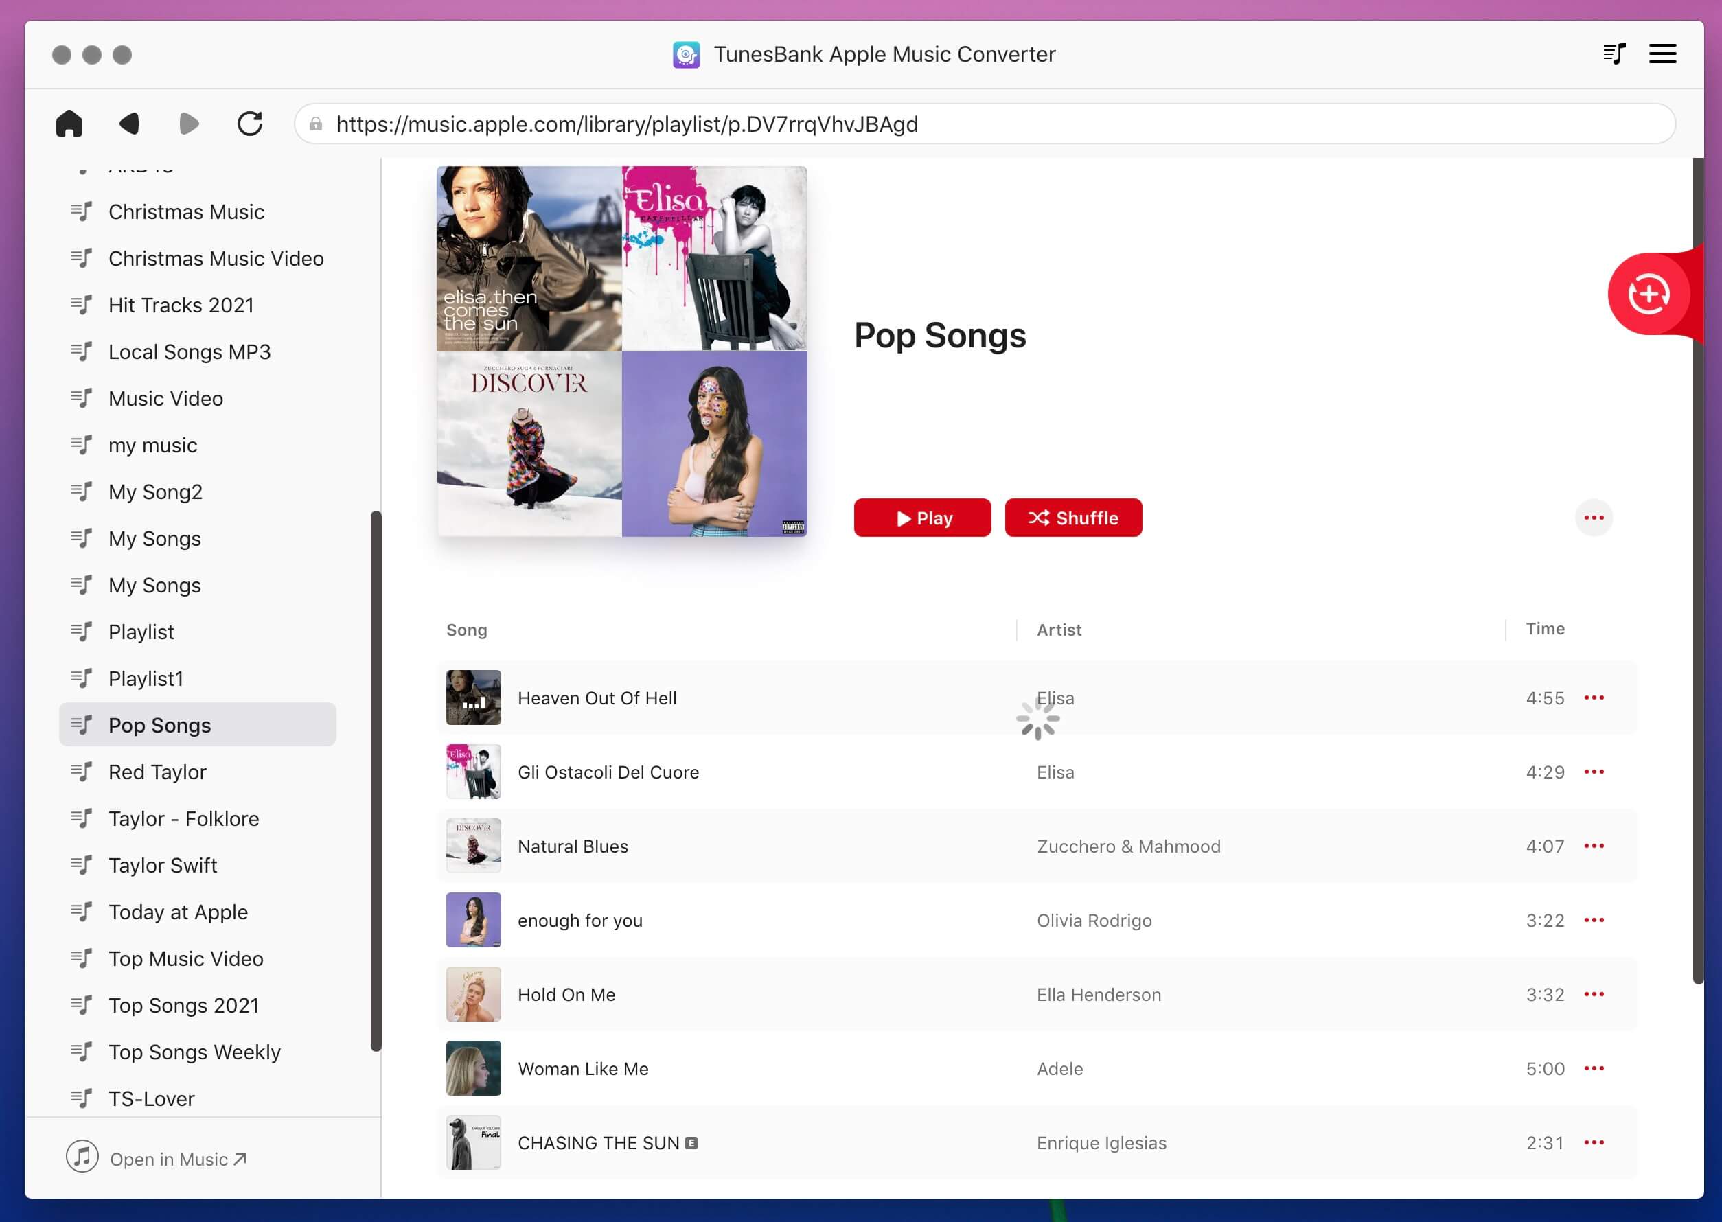Open the sidebar item named Playlist
The image size is (1722, 1222).
click(198, 632)
